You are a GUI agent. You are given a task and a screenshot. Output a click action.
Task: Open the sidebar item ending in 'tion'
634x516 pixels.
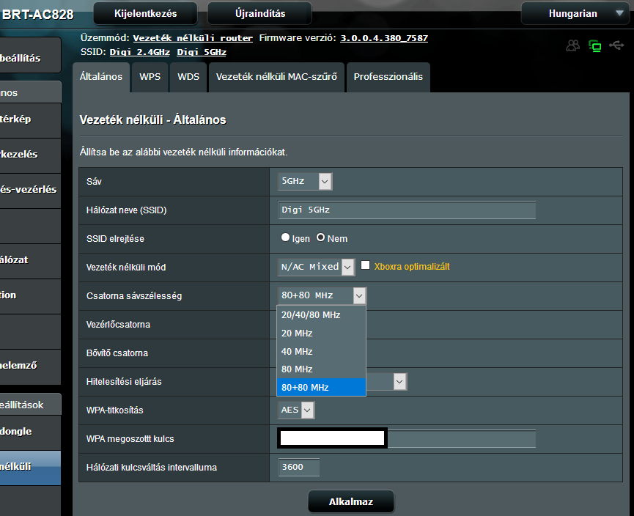(x=30, y=296)
